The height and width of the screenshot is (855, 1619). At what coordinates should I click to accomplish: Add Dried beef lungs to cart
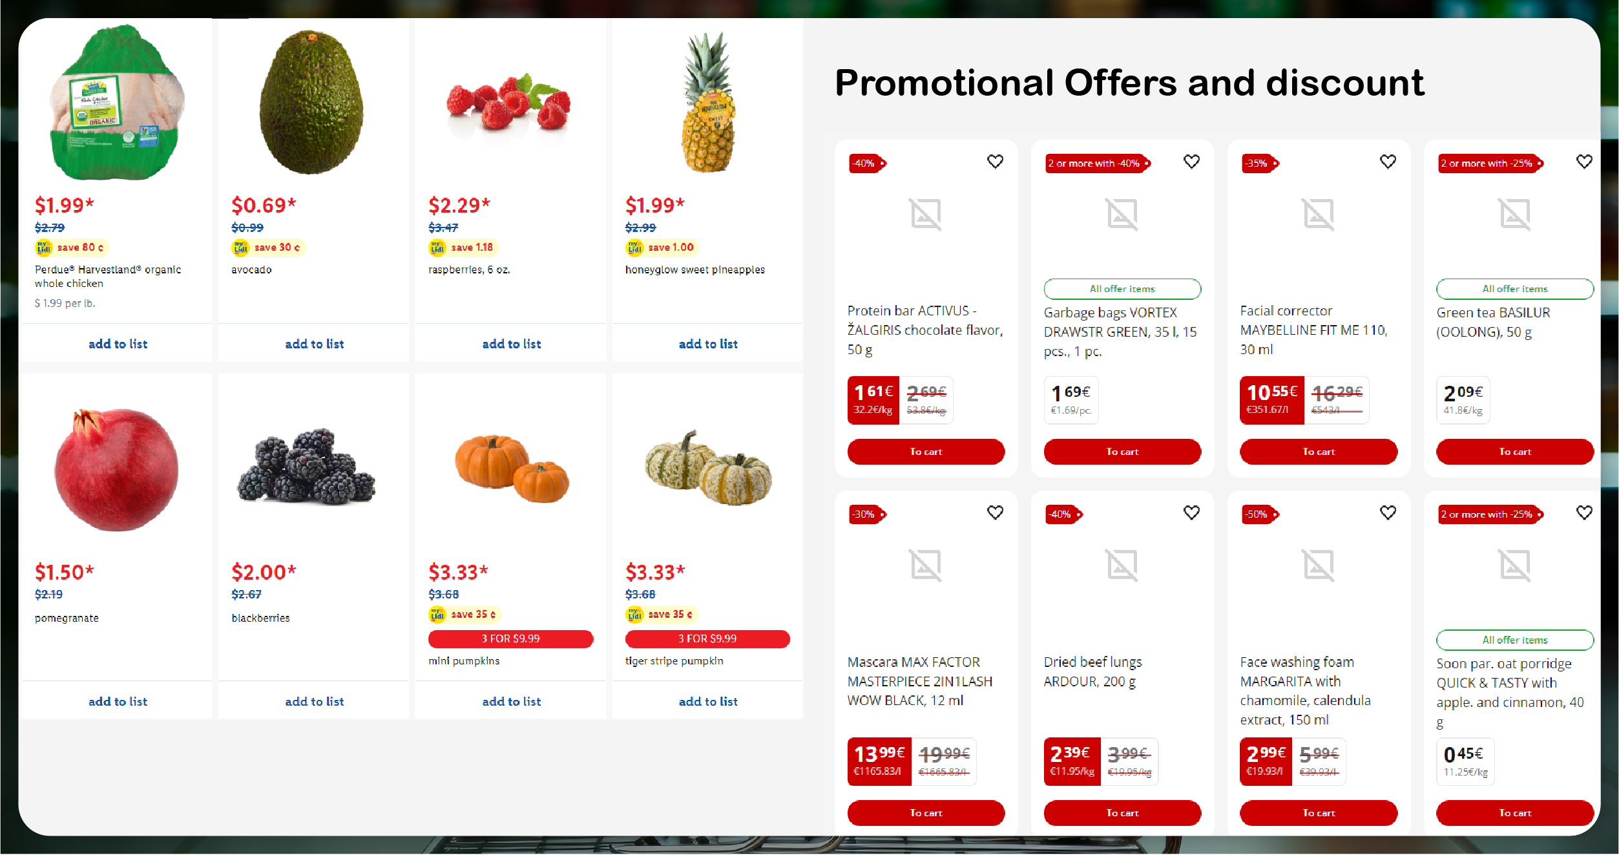tap(1122, 813)
